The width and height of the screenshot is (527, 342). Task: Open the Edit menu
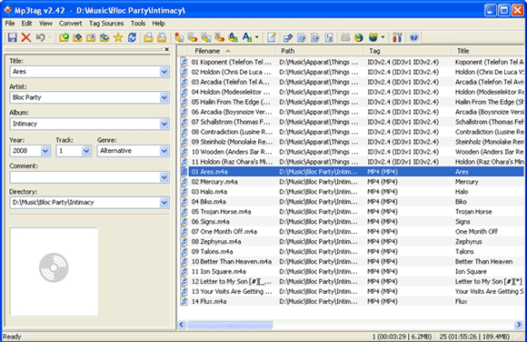pos(27,24)
